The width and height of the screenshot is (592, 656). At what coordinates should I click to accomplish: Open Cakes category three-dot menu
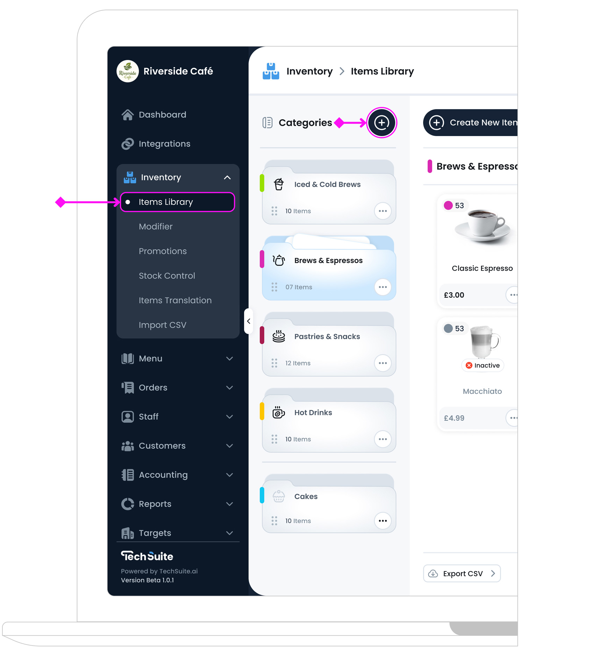pos(383,521)
